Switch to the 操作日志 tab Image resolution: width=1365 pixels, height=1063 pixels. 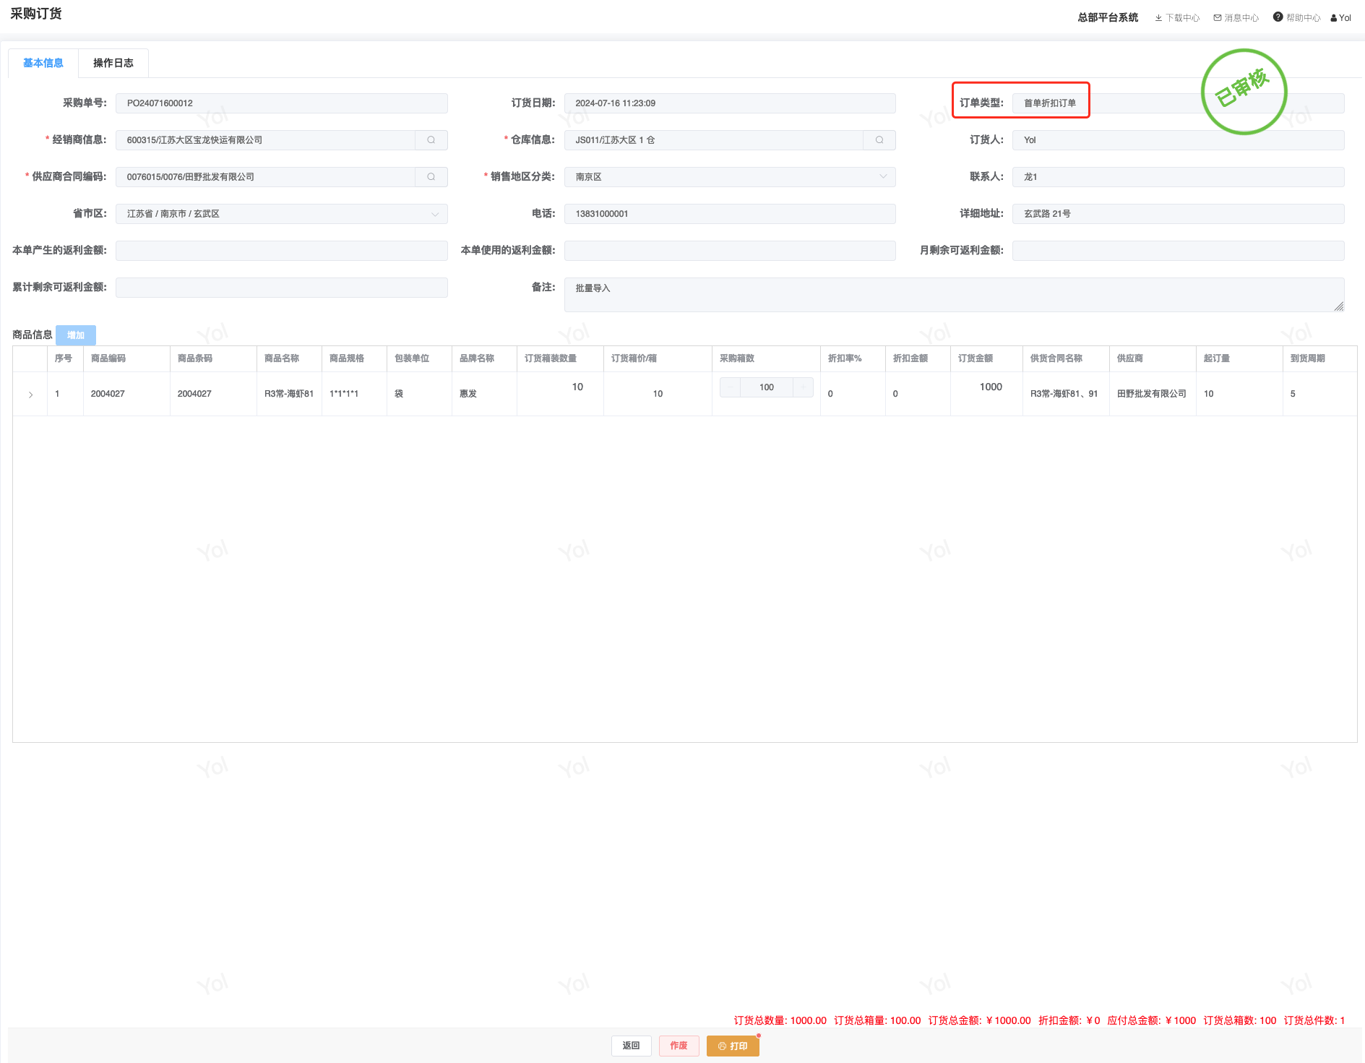coord(113,64)
